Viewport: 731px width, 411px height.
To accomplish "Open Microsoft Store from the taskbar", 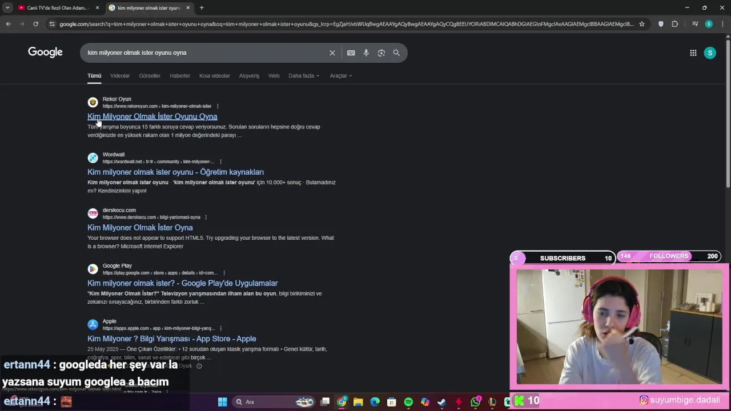I will pos(392,402).
